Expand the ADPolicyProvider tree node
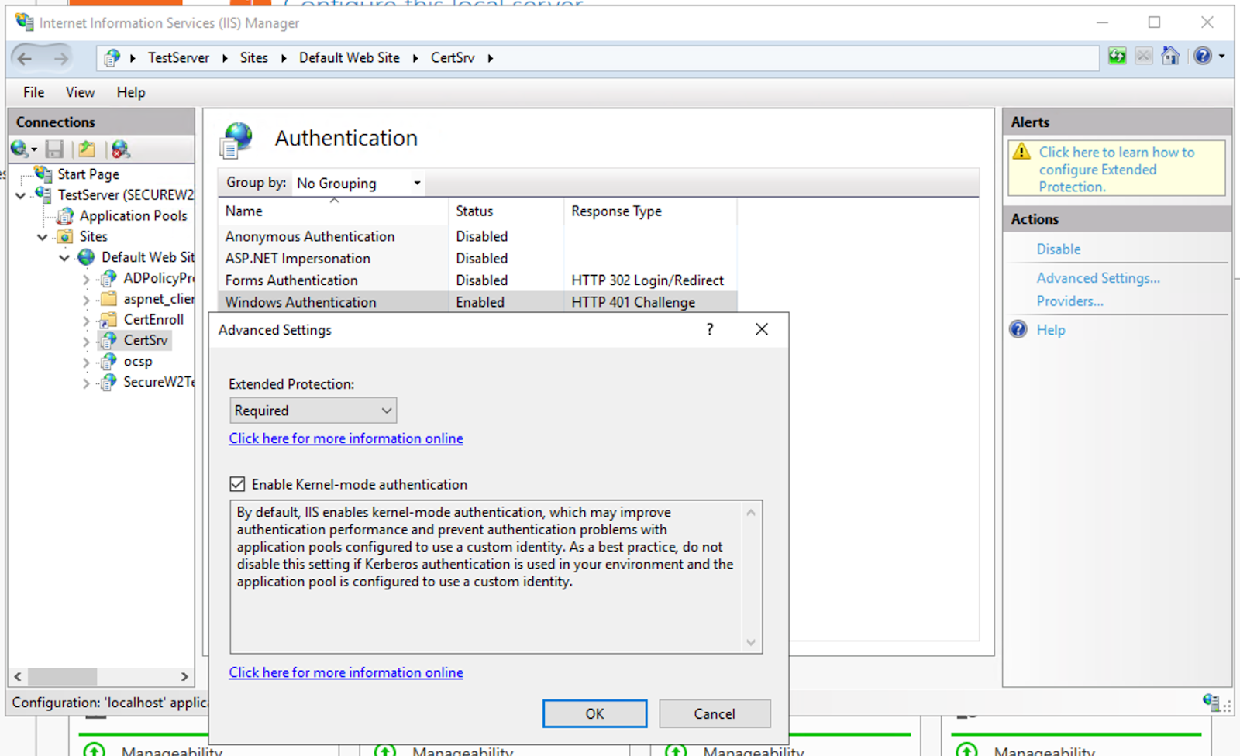 tap(86, 279)
